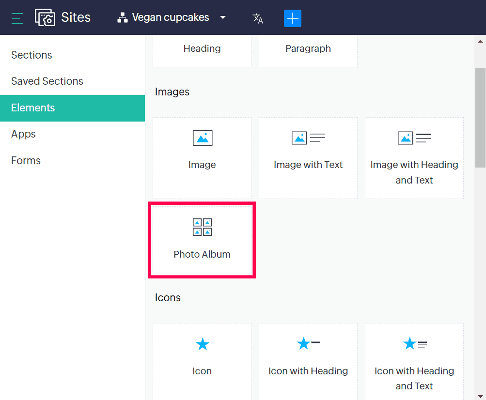Select the Photo Album grid icon
Image resolution: width=486 pixels, height=400 pixels.
202,227
